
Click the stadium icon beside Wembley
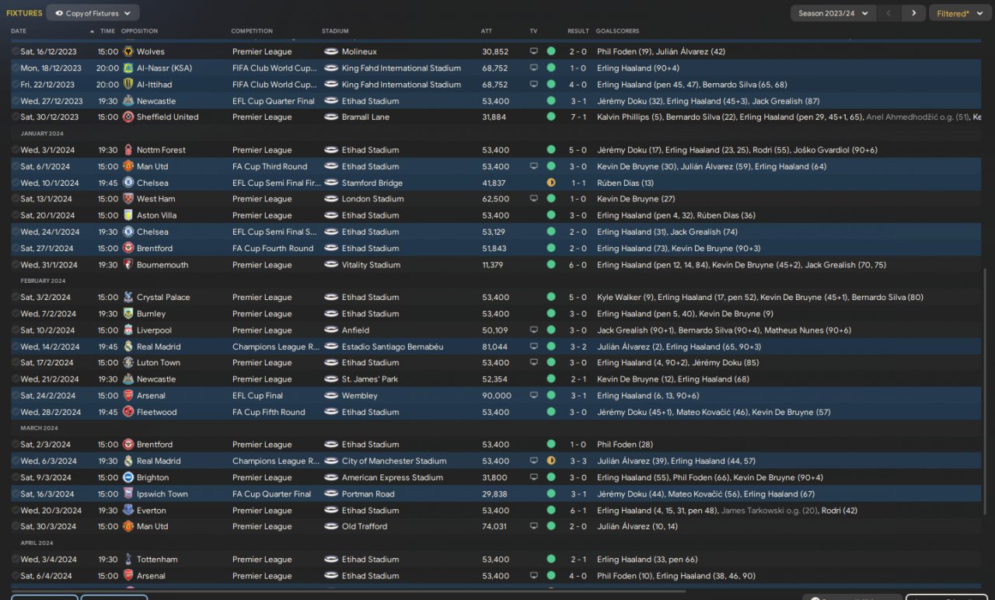(x=330, y=396)
